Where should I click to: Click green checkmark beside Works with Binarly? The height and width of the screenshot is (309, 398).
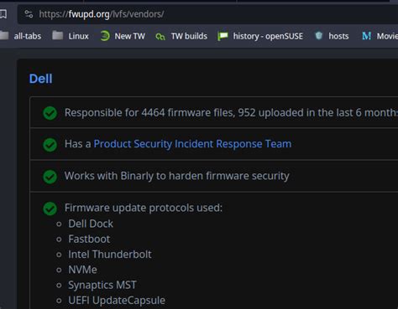50,177
